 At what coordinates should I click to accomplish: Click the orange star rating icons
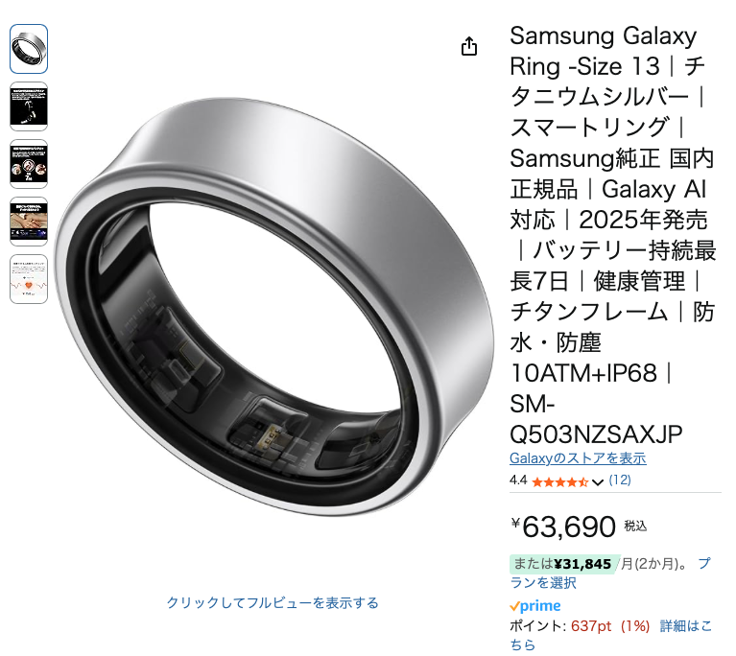click(x=559, y=480)
